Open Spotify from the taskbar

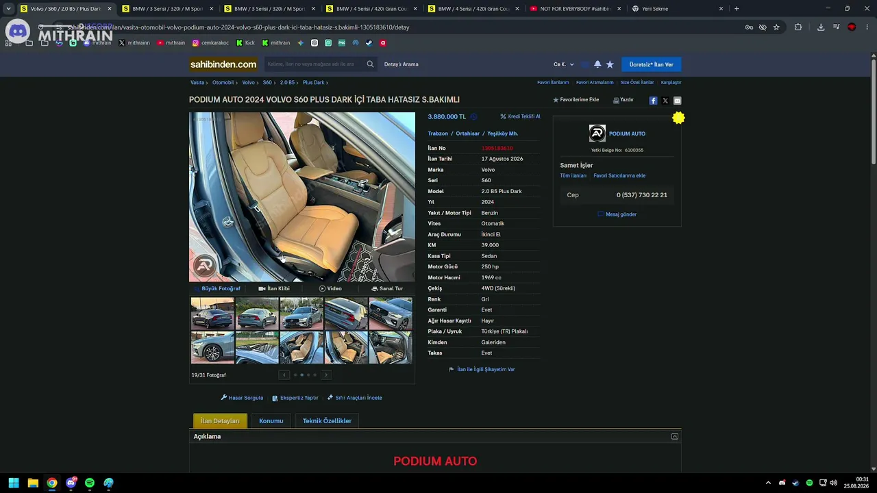90,483
